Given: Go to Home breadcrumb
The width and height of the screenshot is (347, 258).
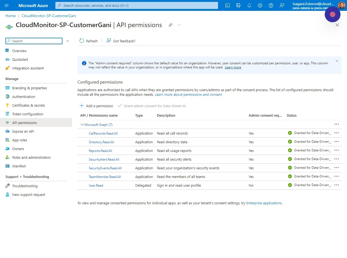Looking at the screenshot, I should (x=11, y=16).
